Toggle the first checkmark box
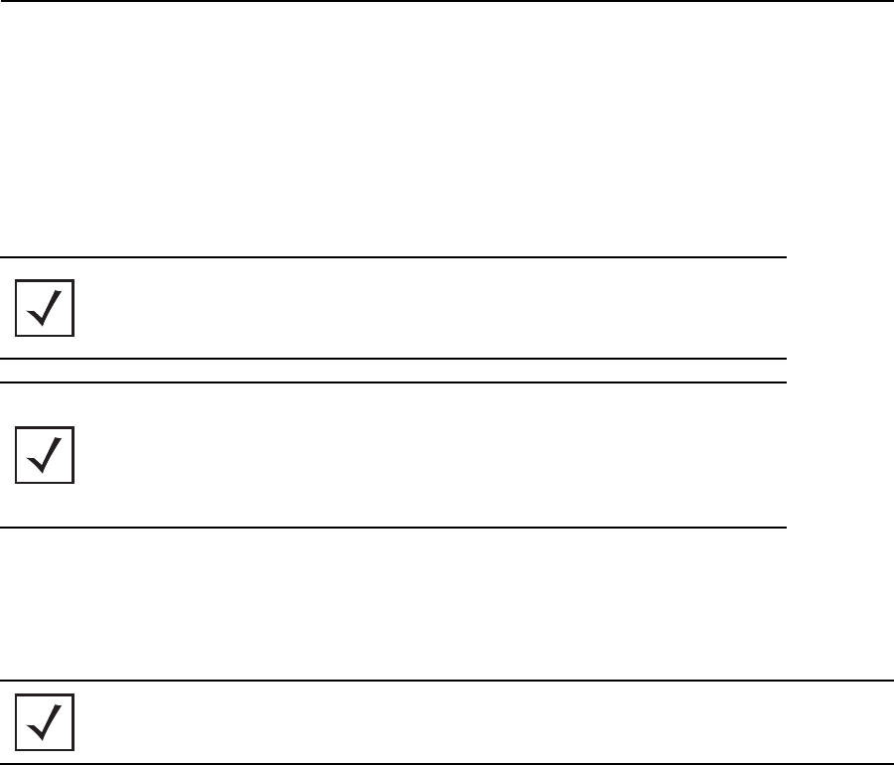Screen dimensions: 894x765 click(x=45, y=308)
